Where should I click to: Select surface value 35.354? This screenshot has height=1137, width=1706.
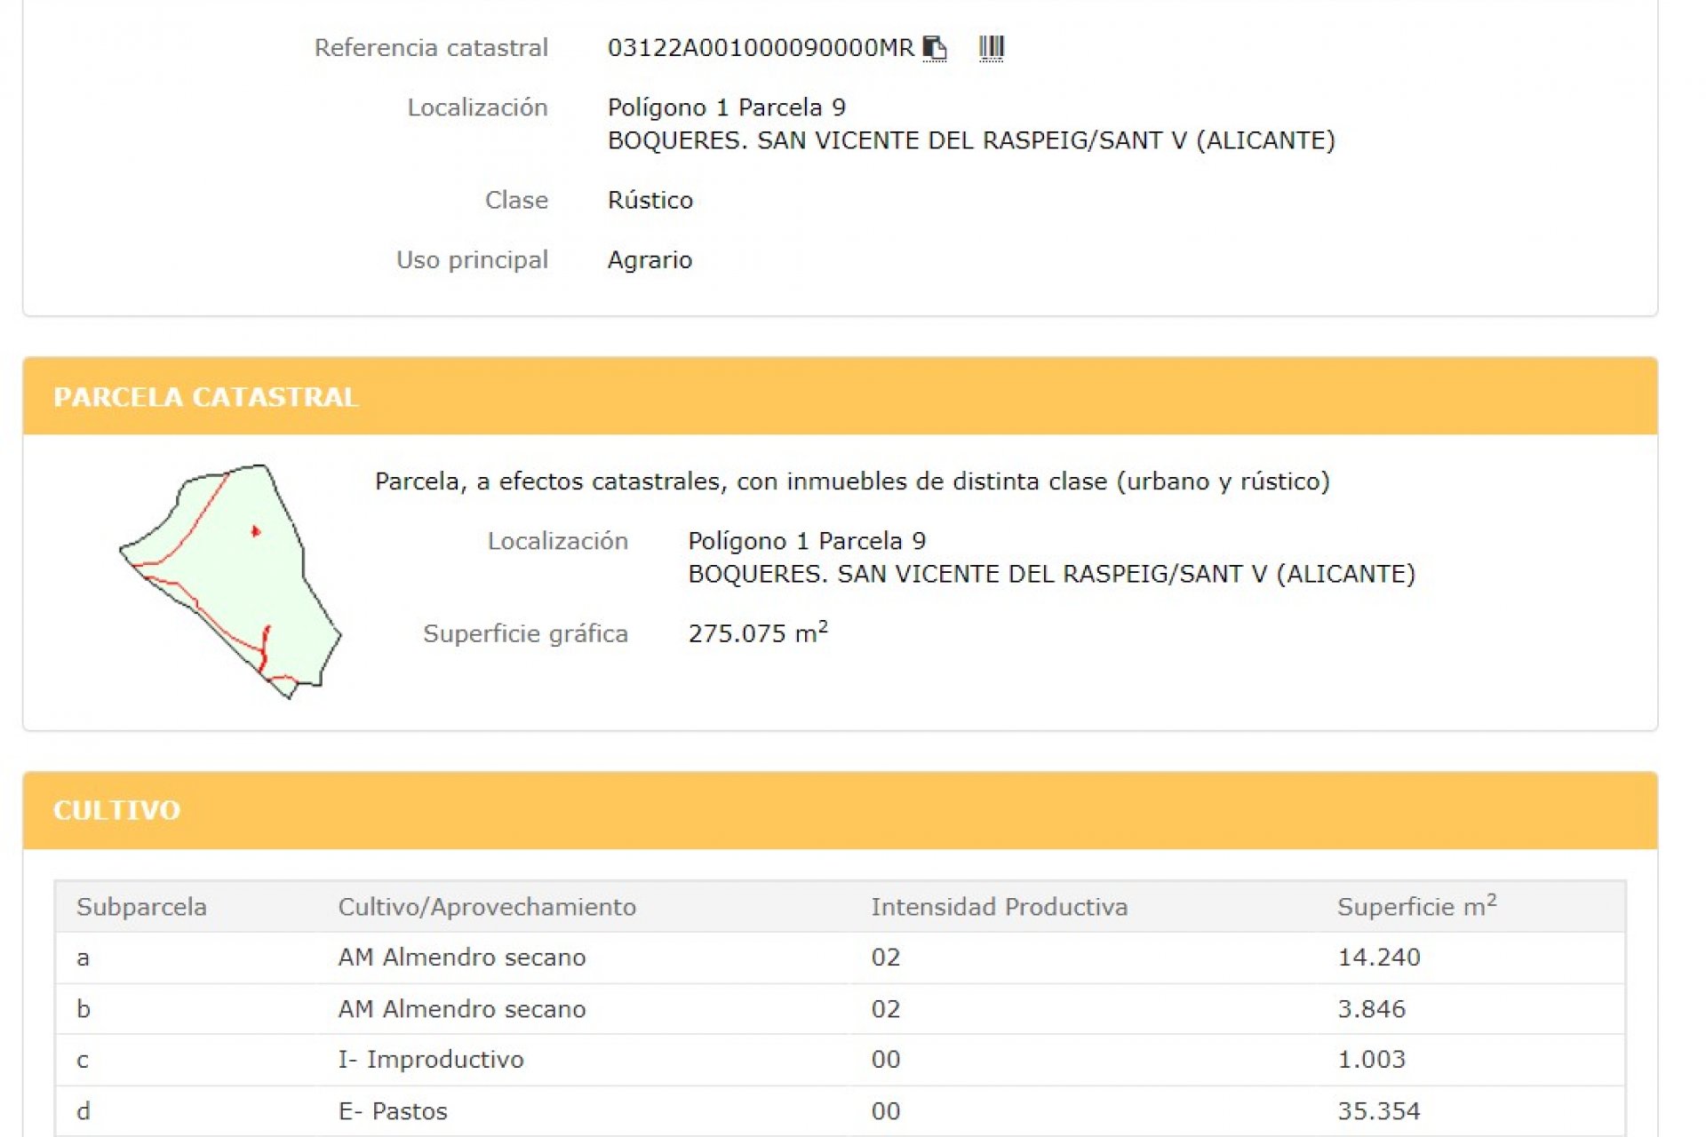(1379, 1111)
